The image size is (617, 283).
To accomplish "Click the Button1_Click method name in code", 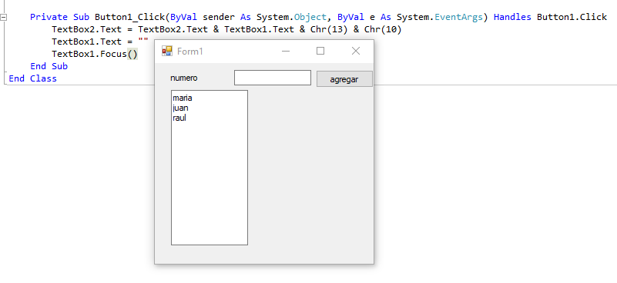I will (x=130, y=17).
